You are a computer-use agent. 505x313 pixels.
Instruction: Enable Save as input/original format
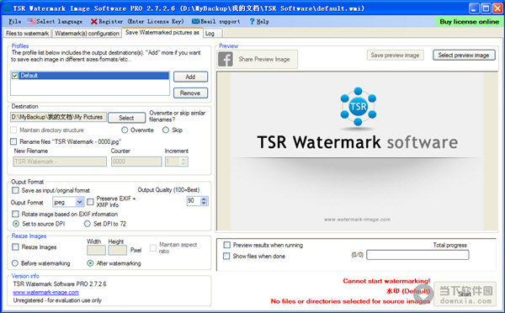tap(15, 190)
